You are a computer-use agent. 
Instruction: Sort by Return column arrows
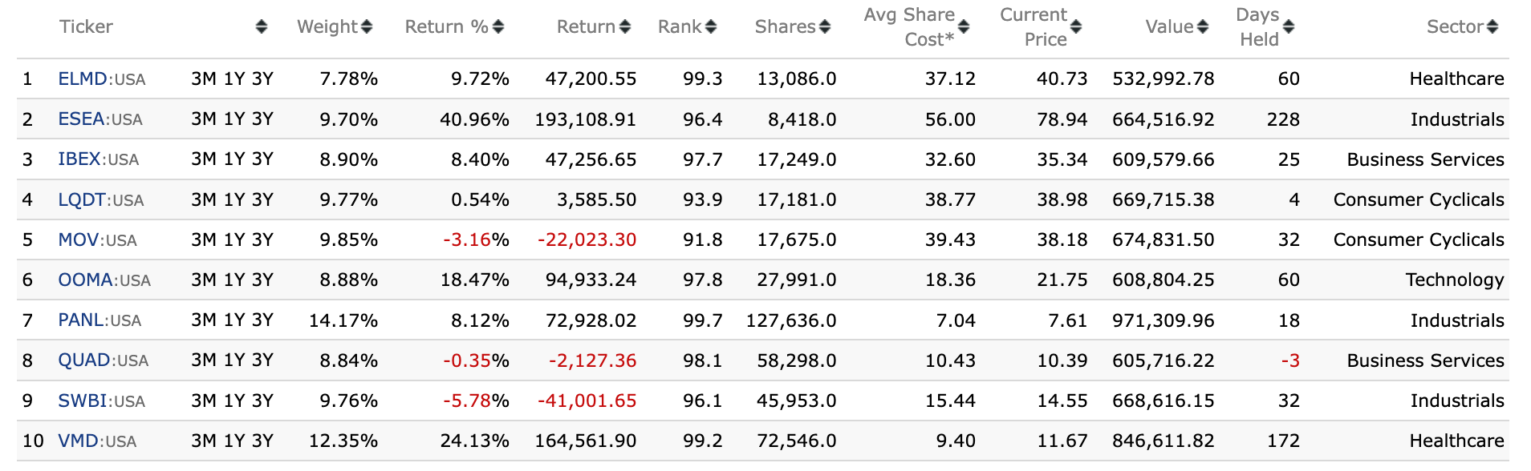[625, 26]
